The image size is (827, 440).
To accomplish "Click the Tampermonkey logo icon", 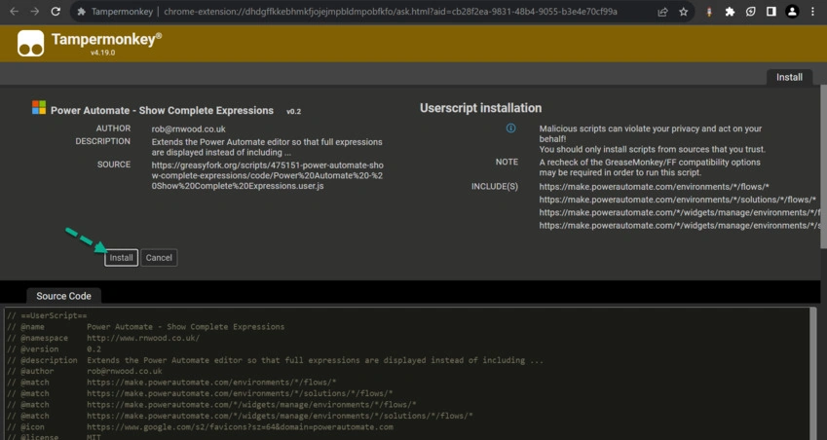I will (30, 43).
